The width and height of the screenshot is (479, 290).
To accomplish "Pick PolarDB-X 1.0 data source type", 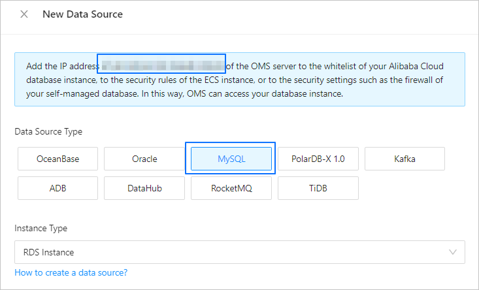I will click(318, 159).
